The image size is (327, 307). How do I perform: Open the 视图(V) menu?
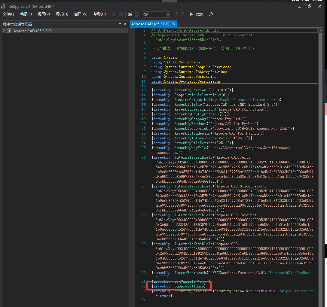(44, 14)
